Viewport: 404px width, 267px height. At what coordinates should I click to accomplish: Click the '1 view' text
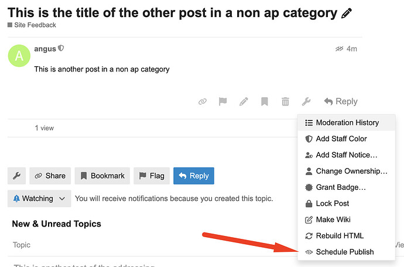pos(44,128)
